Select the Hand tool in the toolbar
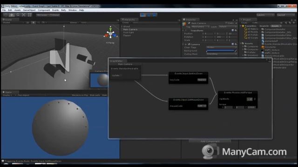298x167 pixels. coord(6,15)
